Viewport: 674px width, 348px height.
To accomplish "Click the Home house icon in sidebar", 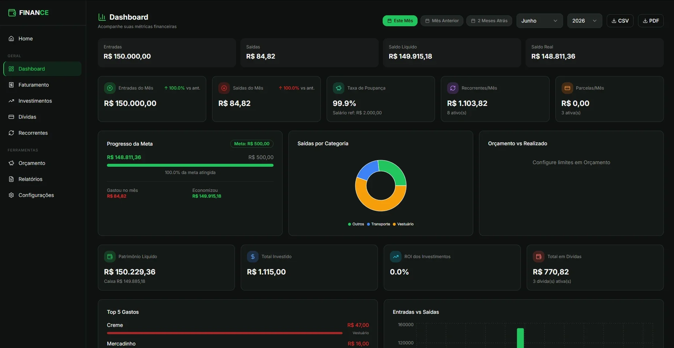I will click(11, 39).
